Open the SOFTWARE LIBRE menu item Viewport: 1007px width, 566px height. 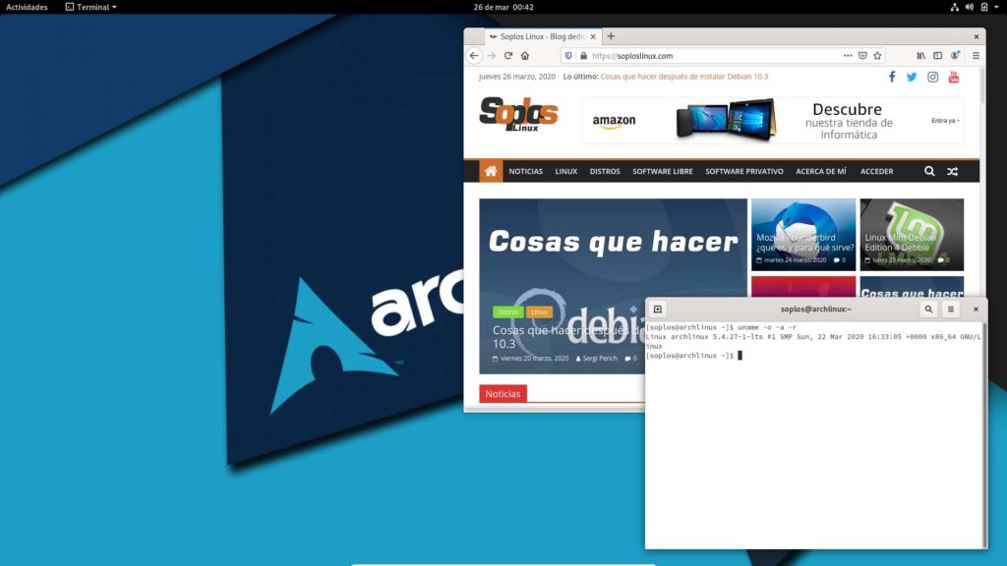click(662, 171)
